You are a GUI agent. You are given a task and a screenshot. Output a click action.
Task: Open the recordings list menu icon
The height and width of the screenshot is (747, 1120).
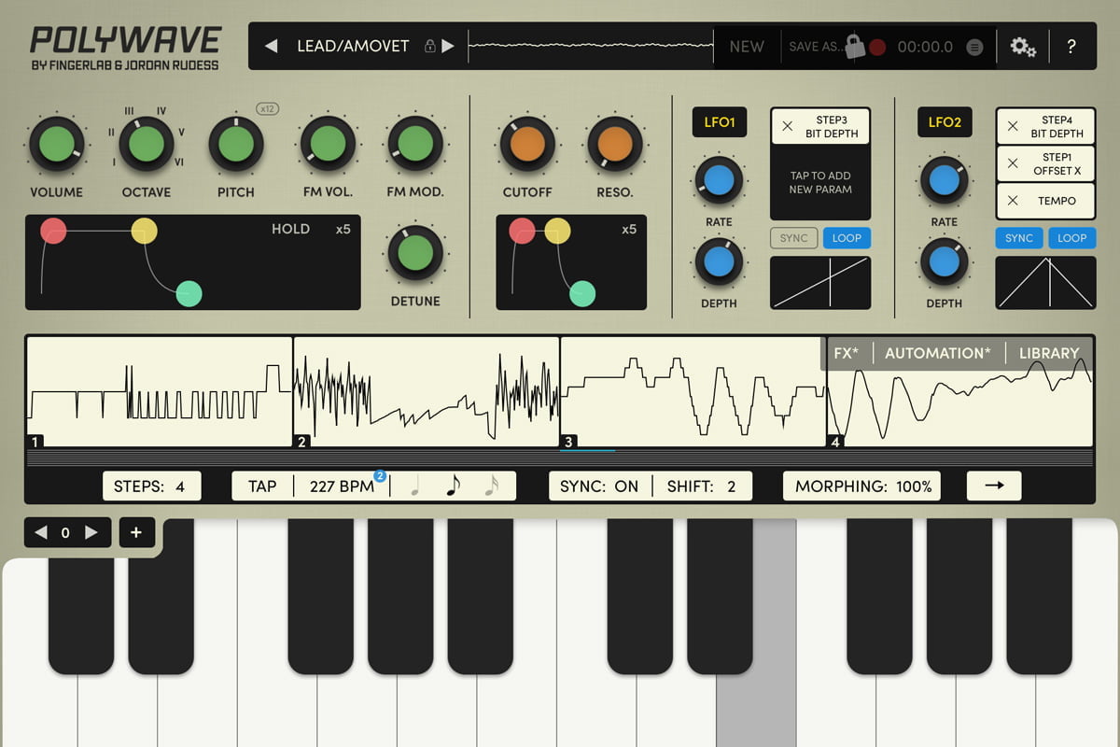point(974,47)
